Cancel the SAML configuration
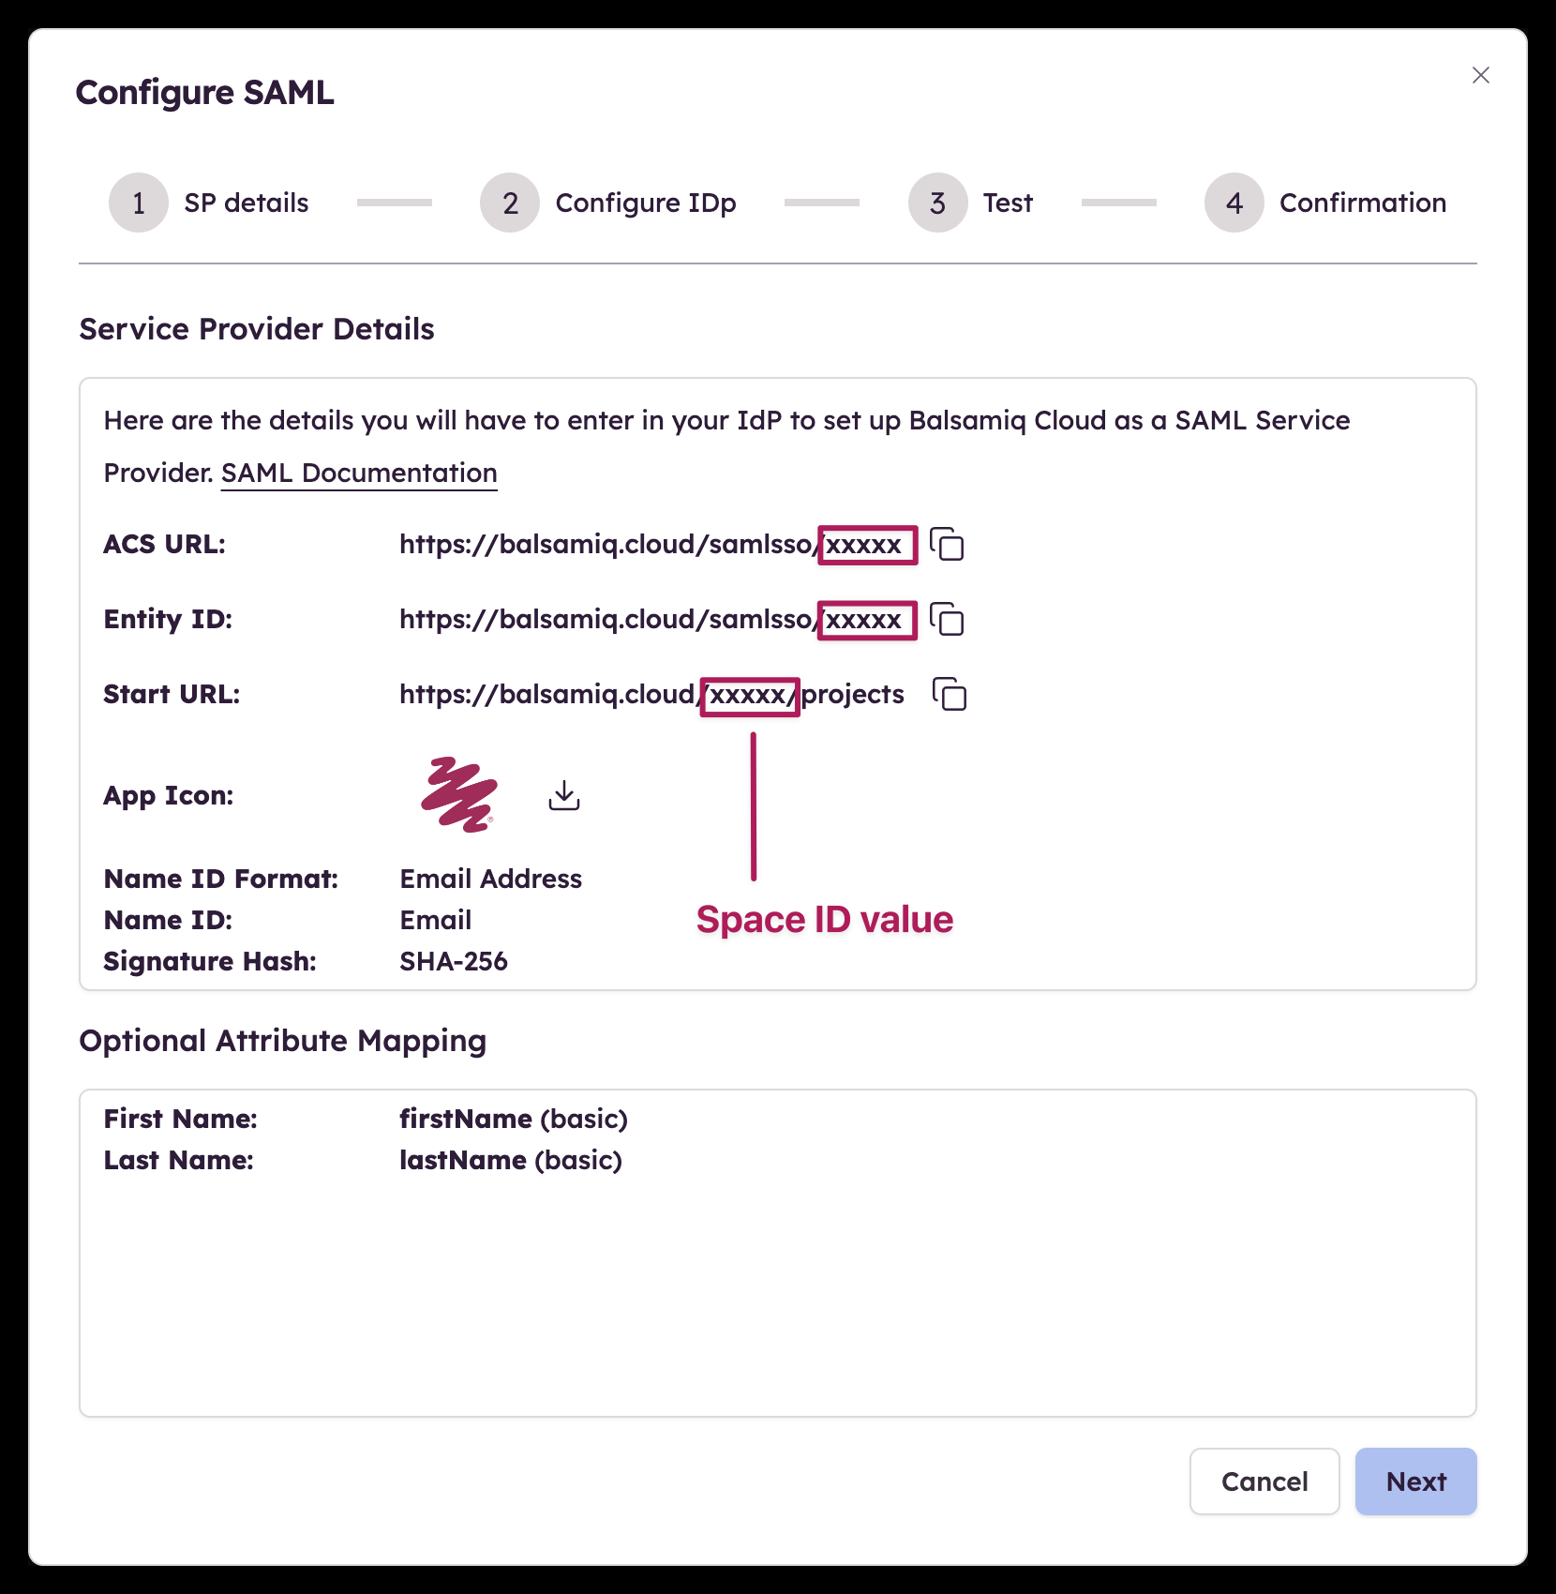 pyautogui.click(x=1264, y=1481)
